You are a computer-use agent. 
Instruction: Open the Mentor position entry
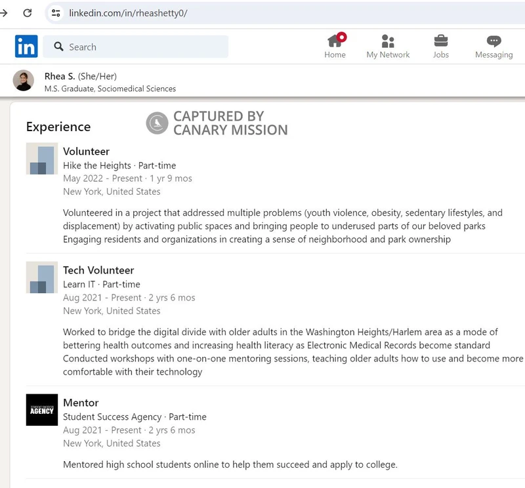click(x=80, y=403)
